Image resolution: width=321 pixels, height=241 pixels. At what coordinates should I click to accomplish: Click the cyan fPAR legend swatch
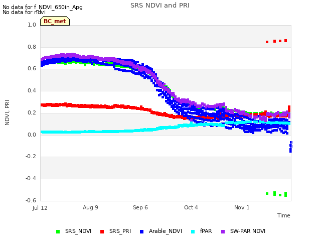click(x=193, y=231)
